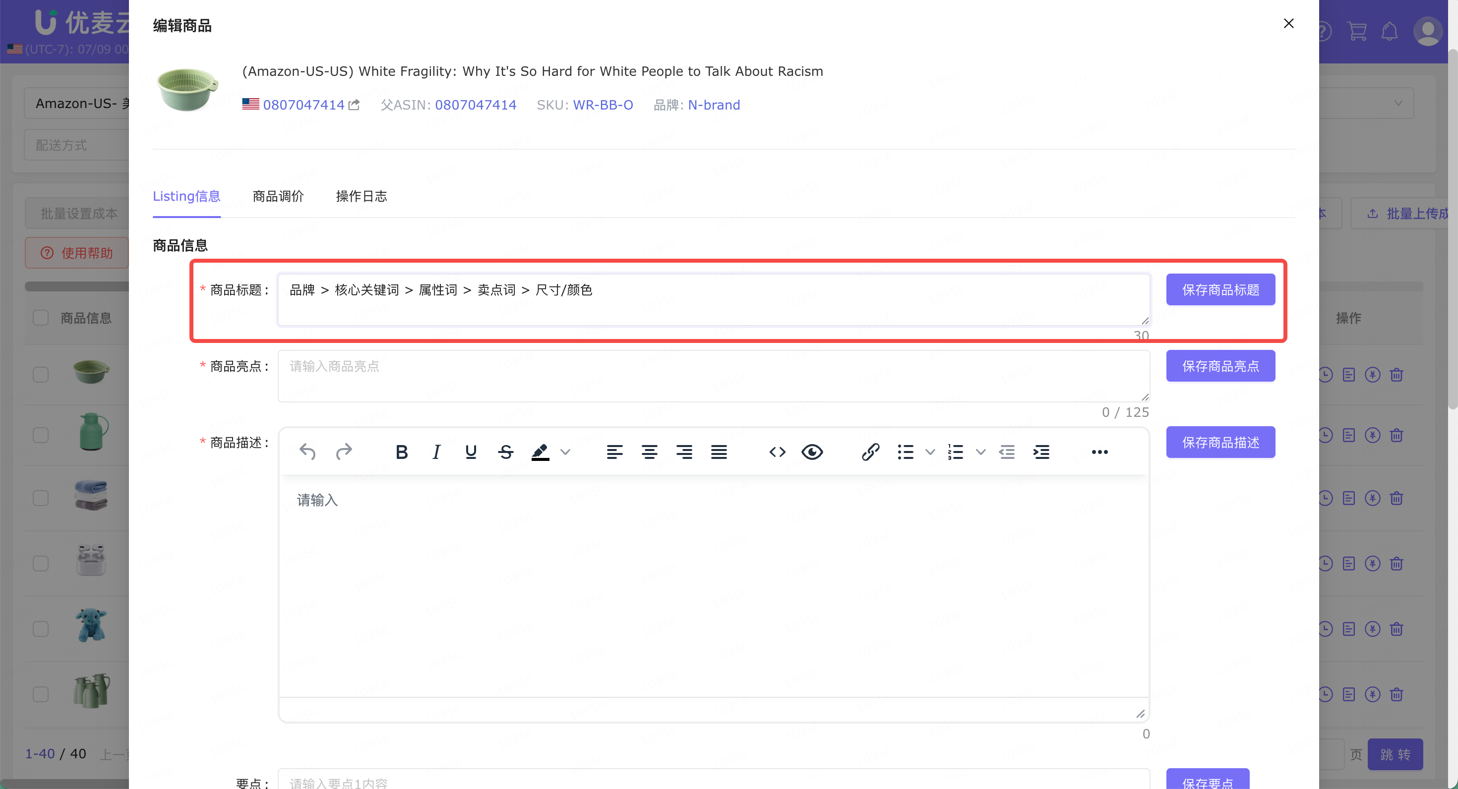The image size is (1458, 789).
Task: Click 保存商品描述 button
Action: pyautogui.click(x=1220, y=442)
